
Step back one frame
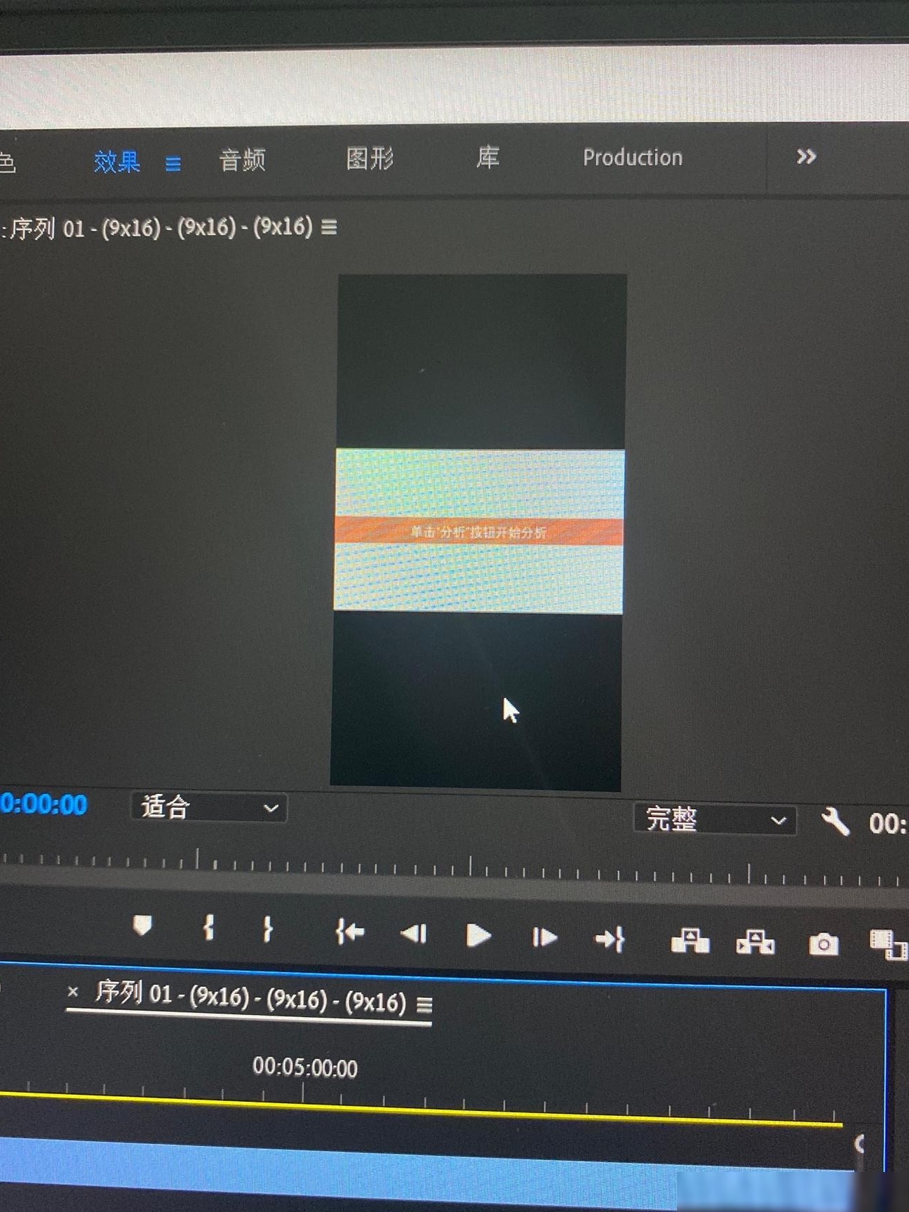coord(414,934)
